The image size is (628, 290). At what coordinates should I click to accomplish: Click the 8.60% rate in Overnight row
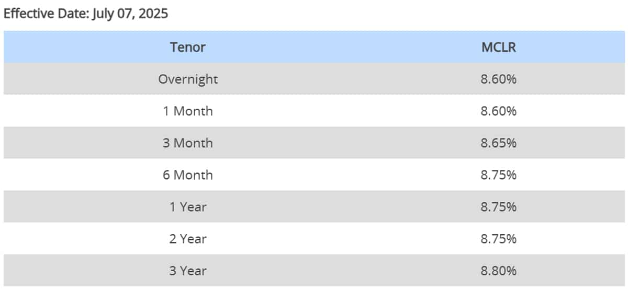tap(499, 79)
